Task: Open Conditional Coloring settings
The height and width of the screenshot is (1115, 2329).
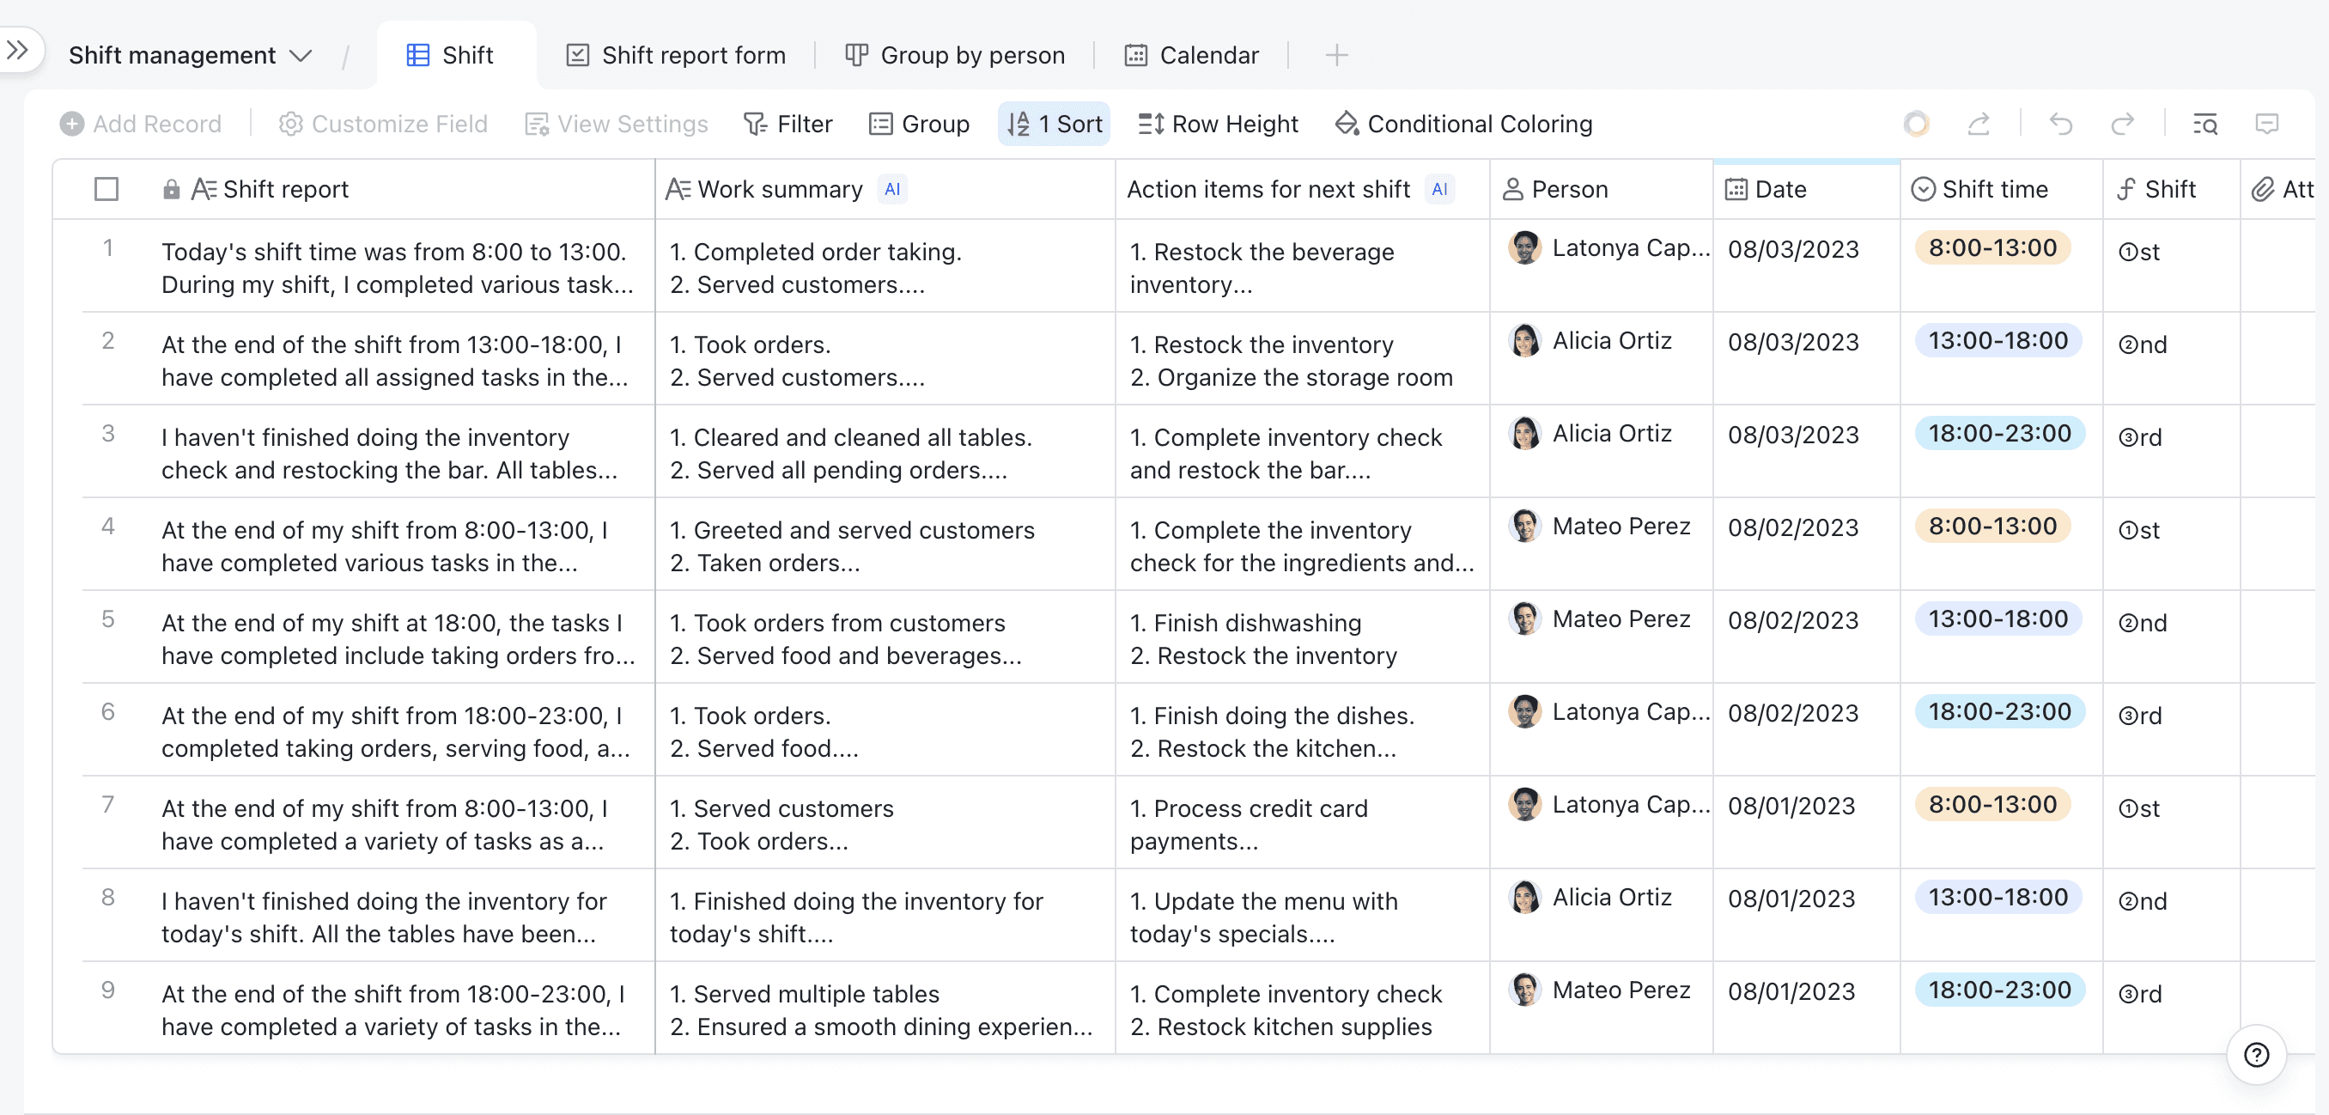Action: click(1463, 124)
